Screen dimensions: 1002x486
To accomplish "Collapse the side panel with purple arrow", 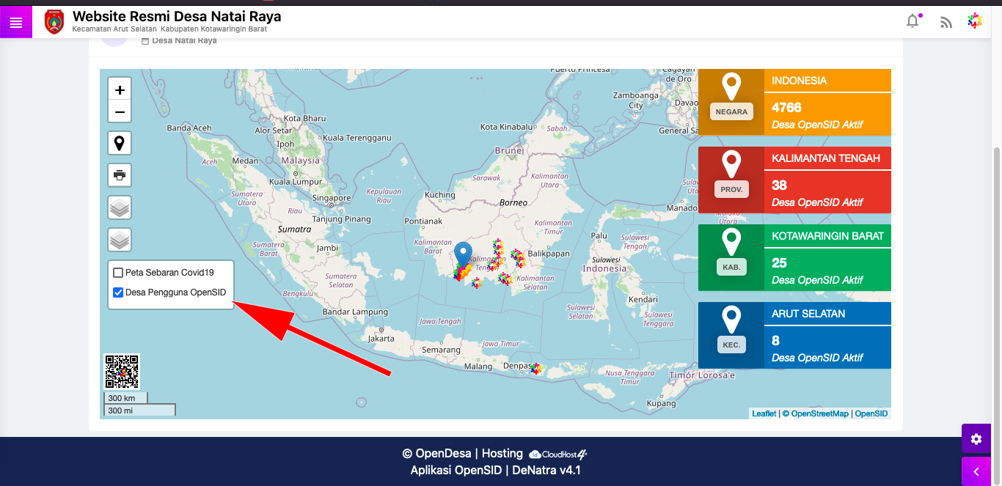I will (x=976, y=471).
